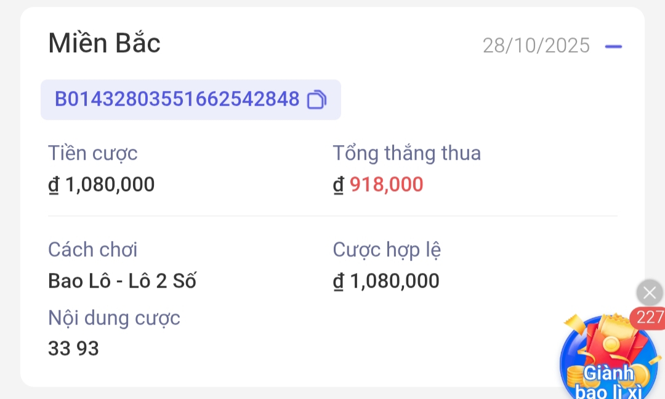Tap the 227 notification badge
The height and width of the screenshot is (399, 665).
click(649, 318)
